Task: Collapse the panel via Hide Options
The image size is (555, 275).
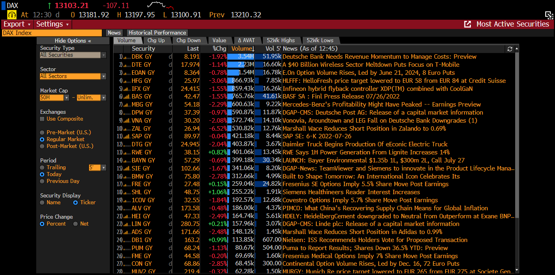Action: point(73,41)
